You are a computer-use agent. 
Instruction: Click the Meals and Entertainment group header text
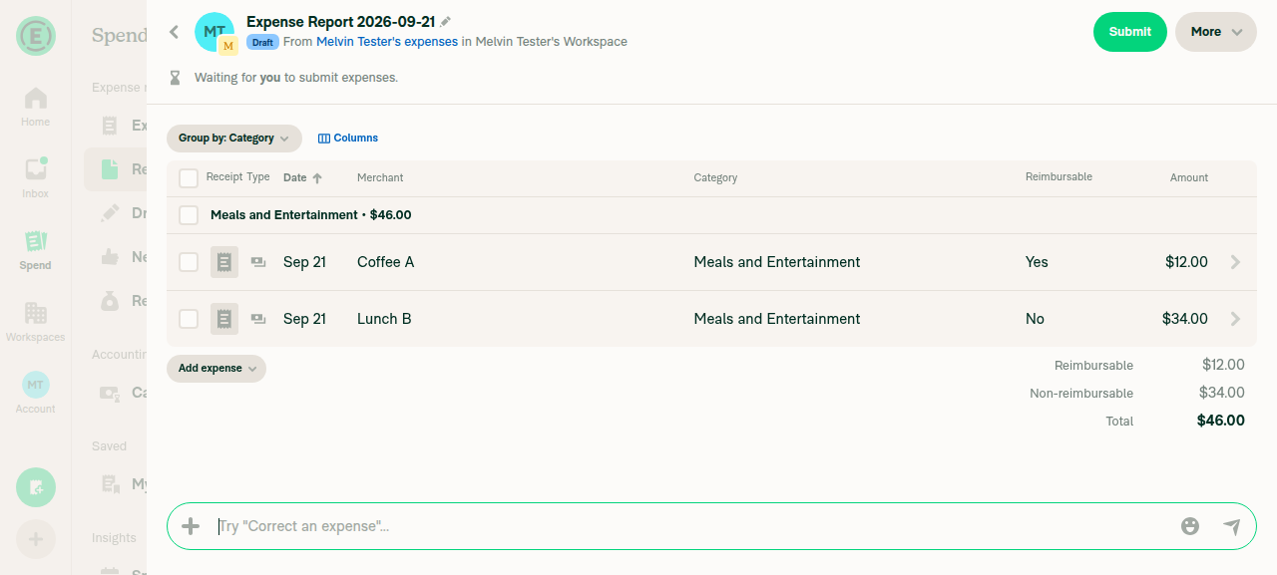(x=310, y=215)
